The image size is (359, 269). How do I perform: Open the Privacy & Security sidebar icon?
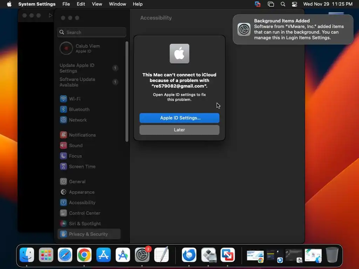click(63, 234)
